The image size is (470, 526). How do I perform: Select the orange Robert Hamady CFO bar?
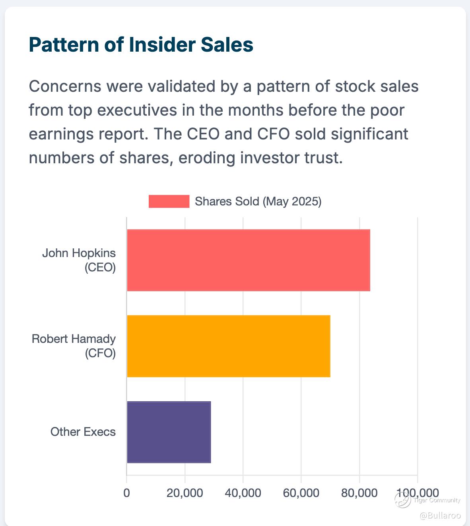coord(228,346)
